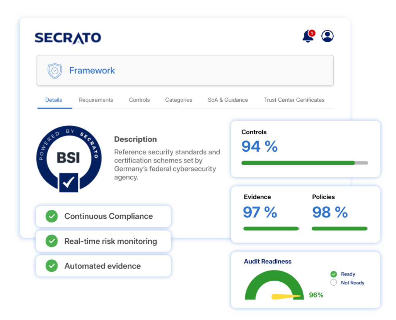The height and width of the screenshot is (320, 396).
Task: Click the Policies 98% progress bar
Action: coord(340,229)
